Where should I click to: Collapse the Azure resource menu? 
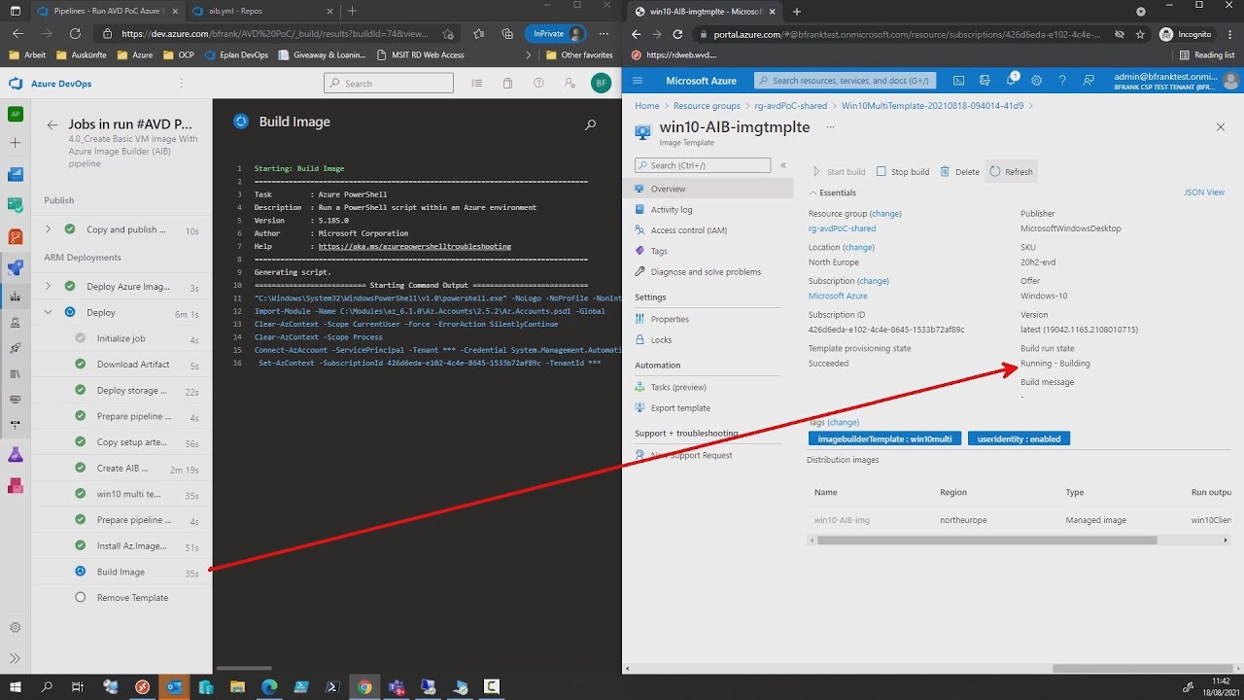(783, 165)
